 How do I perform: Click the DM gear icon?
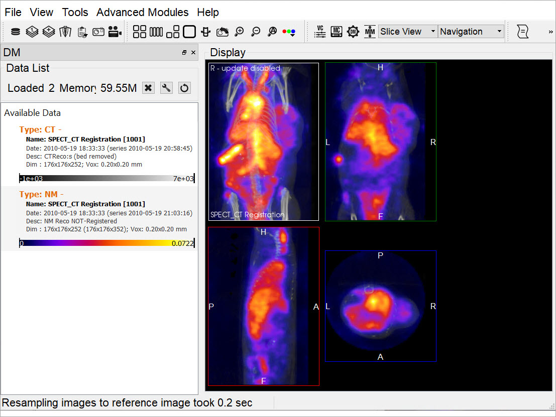[x=353, y=32]
